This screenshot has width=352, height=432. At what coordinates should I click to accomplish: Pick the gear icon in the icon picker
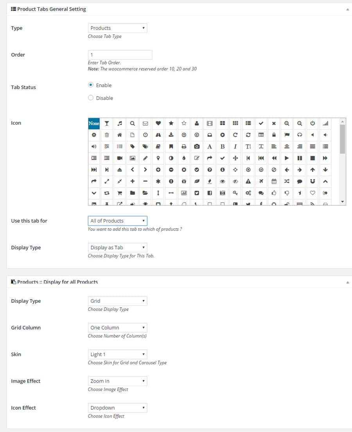point(94,135)
